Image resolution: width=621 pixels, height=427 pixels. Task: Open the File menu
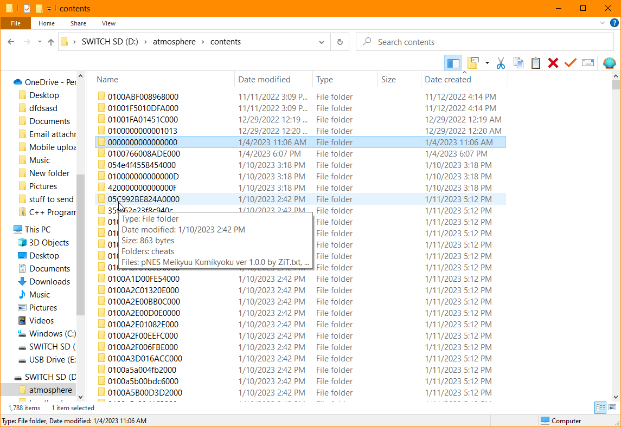pos(16,23)
